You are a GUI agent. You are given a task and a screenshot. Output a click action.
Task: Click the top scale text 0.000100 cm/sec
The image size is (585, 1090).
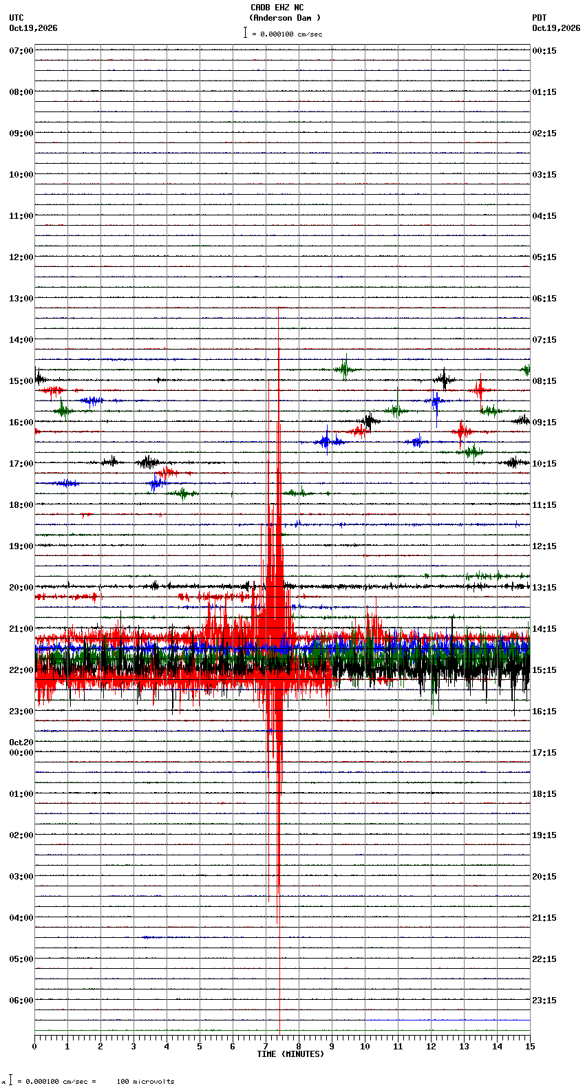tap(291, 34)
